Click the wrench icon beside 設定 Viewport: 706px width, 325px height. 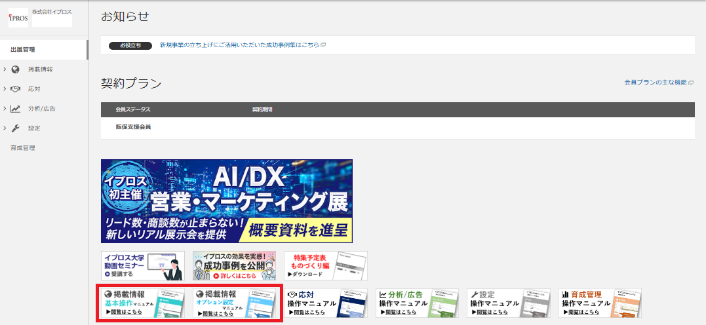click(16, 128)
